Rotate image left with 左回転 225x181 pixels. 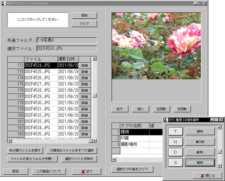click(x=161, y=109)
